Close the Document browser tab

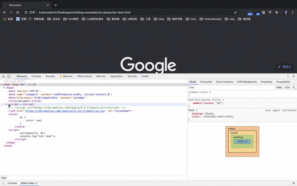click(x=48, y=5)
